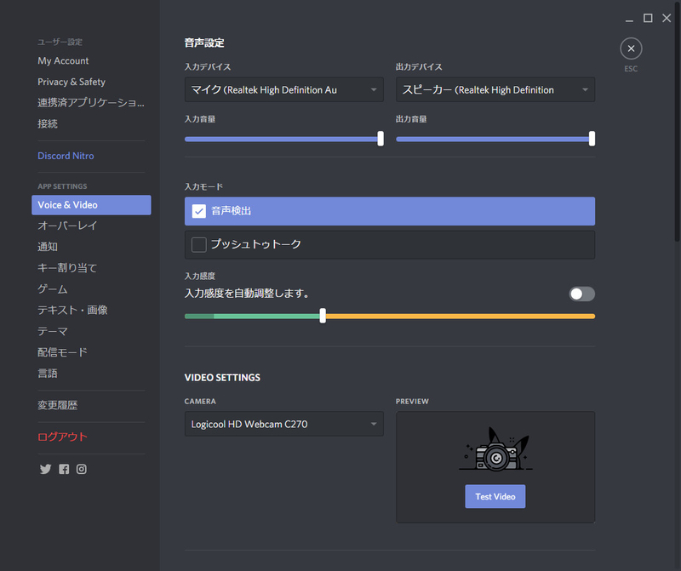Click the Facebook icon in sidebar
The height and width of the screenshot is (571, 681).
coord(64,469)
